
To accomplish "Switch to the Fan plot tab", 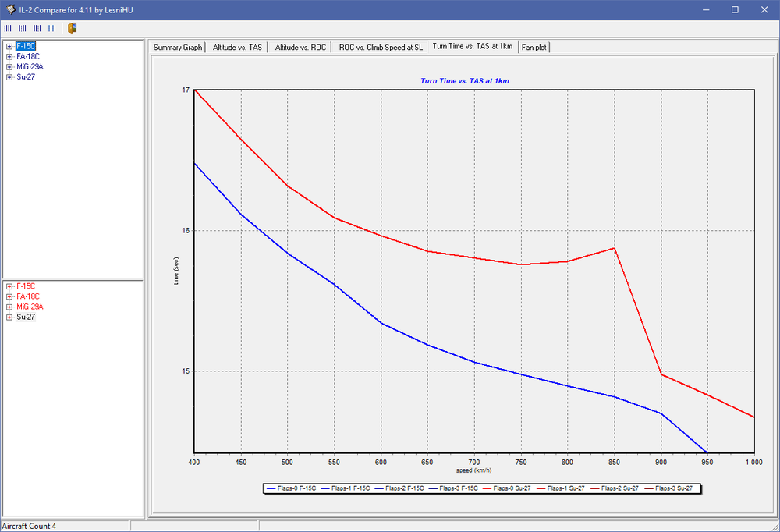I will [534, 47].
